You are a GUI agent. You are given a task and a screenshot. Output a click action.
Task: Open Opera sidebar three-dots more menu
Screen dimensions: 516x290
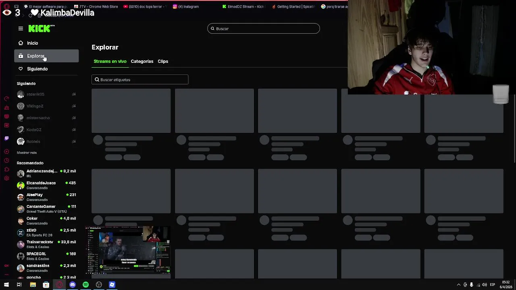point(6,274)
